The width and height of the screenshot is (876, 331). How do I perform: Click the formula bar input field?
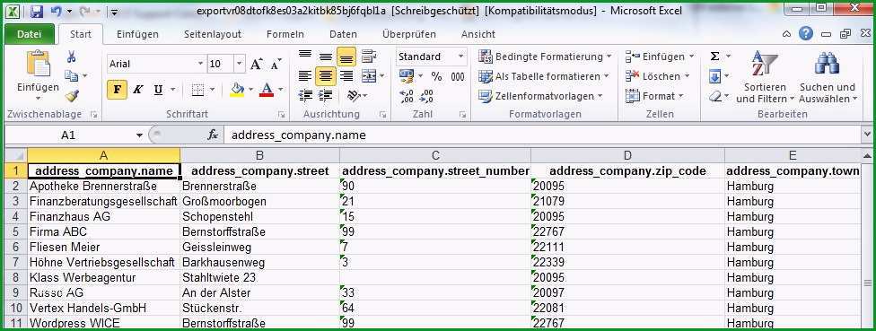[542, 135]
